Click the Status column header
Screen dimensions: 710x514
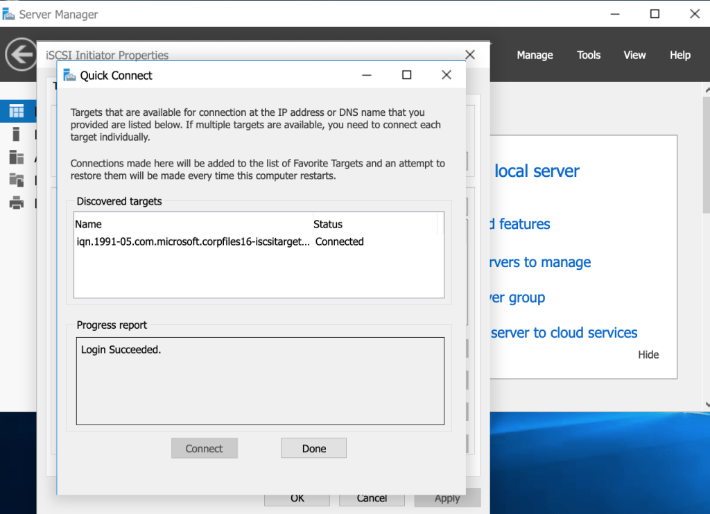328,224
